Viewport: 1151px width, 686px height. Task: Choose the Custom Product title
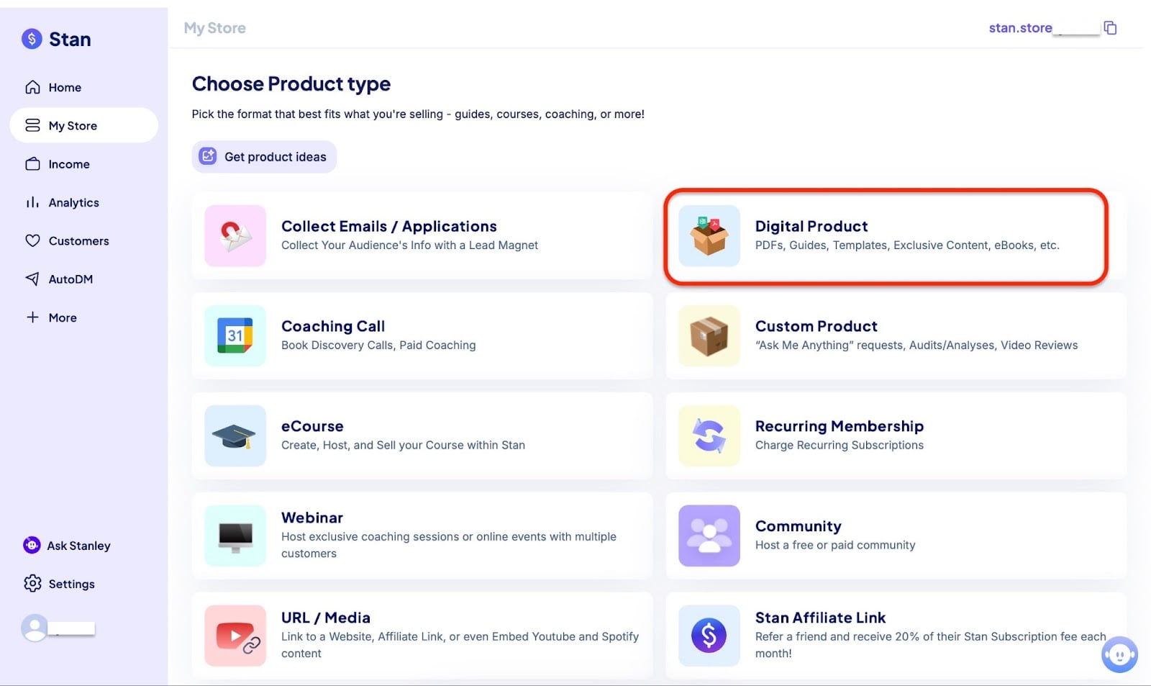point(816,326)
